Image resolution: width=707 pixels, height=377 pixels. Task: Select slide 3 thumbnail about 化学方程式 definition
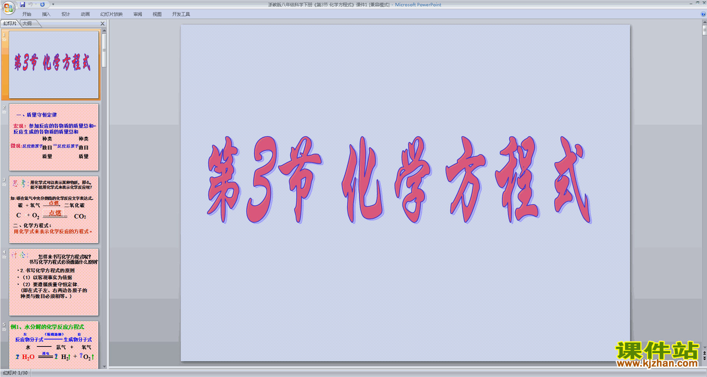54,210
